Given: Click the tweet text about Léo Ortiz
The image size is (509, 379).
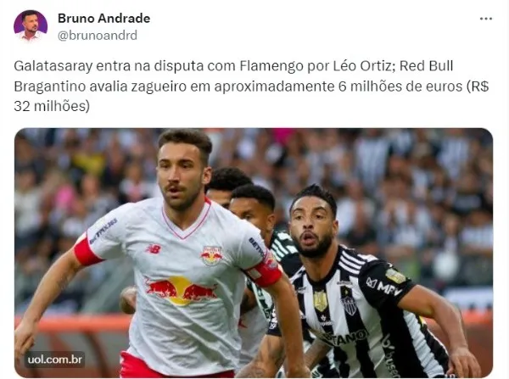Looking at the screenshot, I should coord(252,86).
